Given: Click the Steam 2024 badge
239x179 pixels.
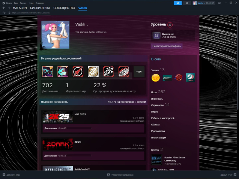Looking at the screenshot, I should point(190,78).
